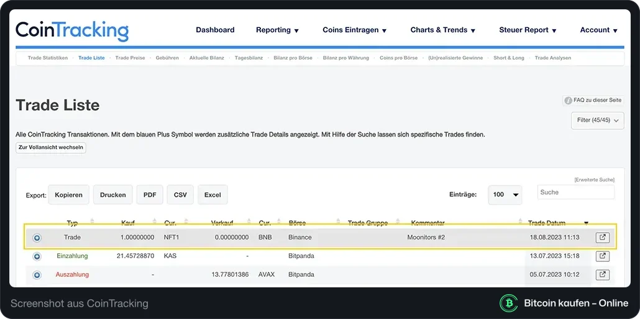Expand details of the Einzahlung KAS row
The image size is (640, 319).
coord(37,256)
